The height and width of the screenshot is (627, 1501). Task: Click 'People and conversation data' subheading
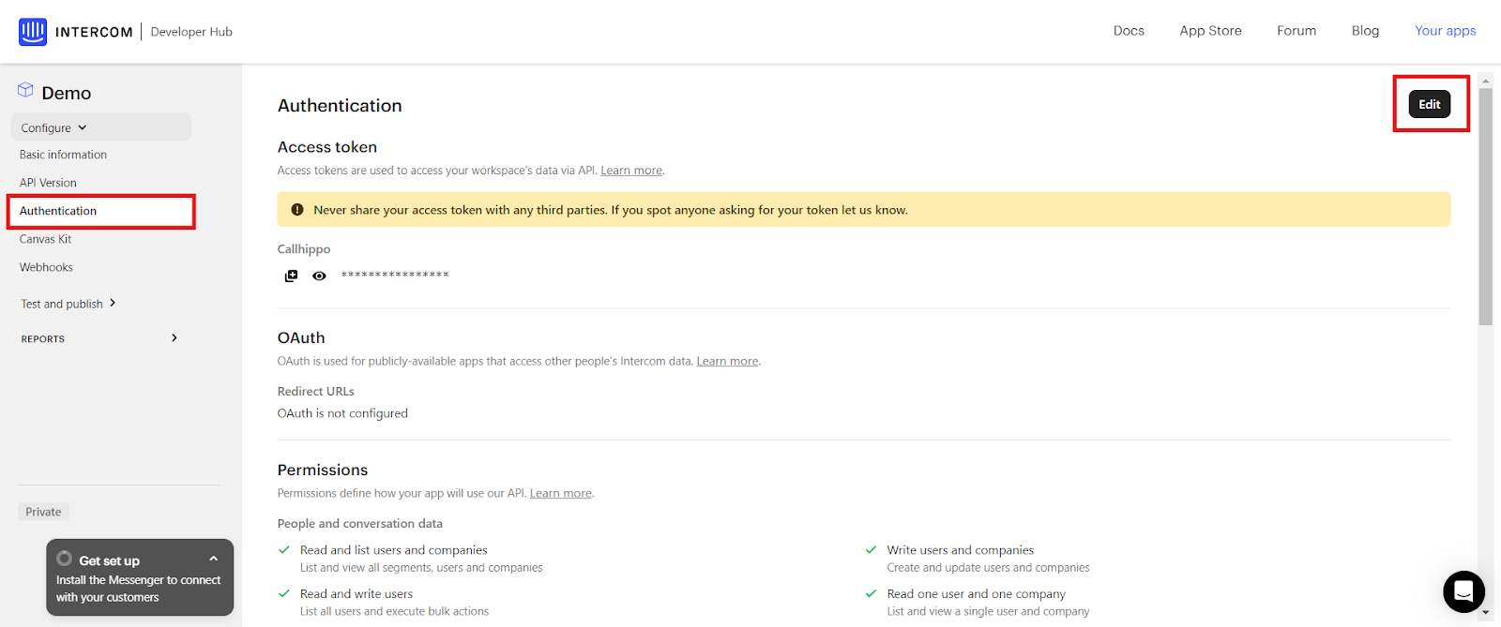coord(360,524)
